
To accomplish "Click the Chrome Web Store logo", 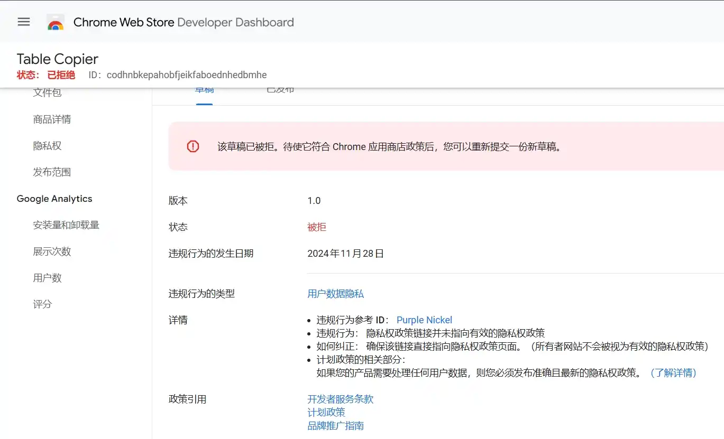I will tap(56, 22).
